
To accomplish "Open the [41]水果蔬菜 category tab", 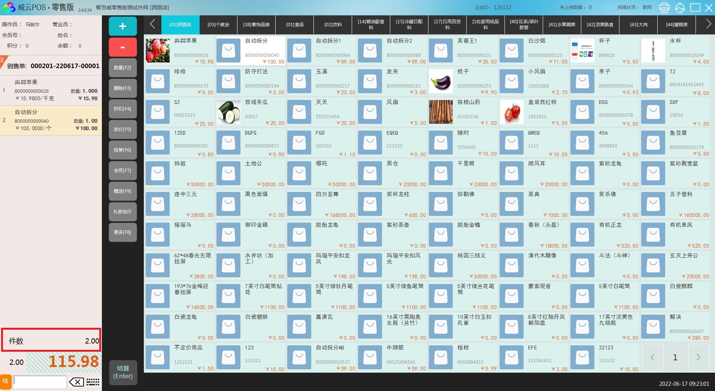I will pos(562,25).
